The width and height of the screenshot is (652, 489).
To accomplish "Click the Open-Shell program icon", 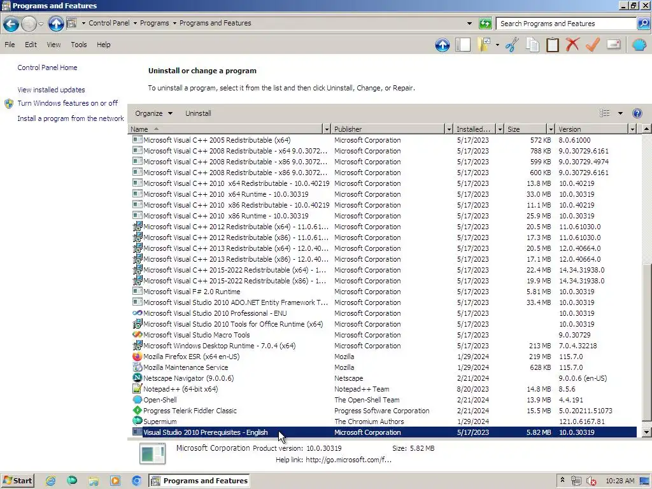I will click(x=138, y=400).
